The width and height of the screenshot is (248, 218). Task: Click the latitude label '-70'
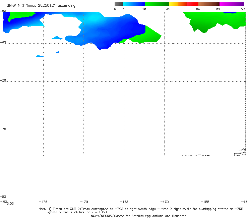click(3, 80)
